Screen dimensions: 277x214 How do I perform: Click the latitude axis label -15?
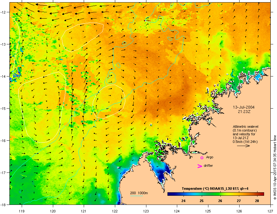[3, 108]
